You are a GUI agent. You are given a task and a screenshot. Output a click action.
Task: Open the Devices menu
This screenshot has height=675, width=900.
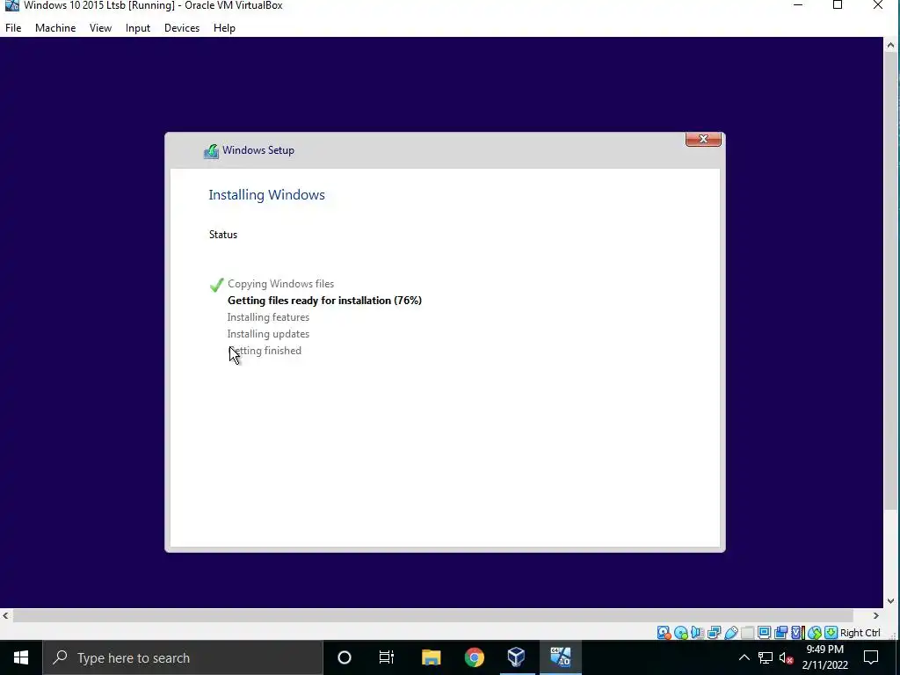[182, 27]
